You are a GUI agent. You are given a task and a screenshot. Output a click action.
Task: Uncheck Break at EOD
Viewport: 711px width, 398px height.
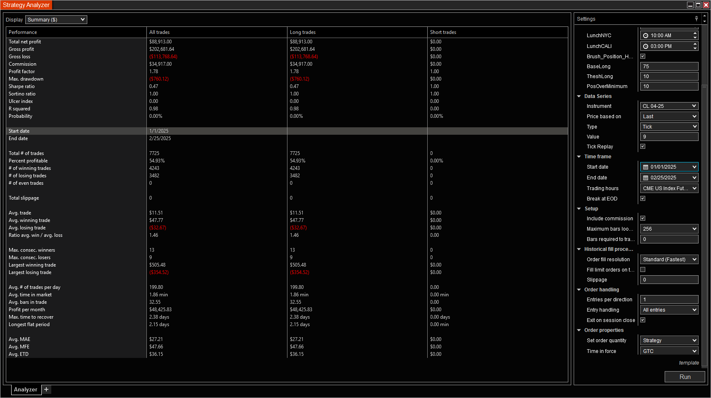643,198
